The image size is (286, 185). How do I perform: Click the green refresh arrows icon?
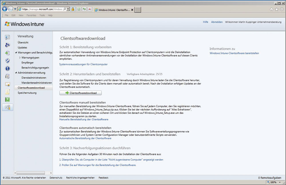click(84, 9)
